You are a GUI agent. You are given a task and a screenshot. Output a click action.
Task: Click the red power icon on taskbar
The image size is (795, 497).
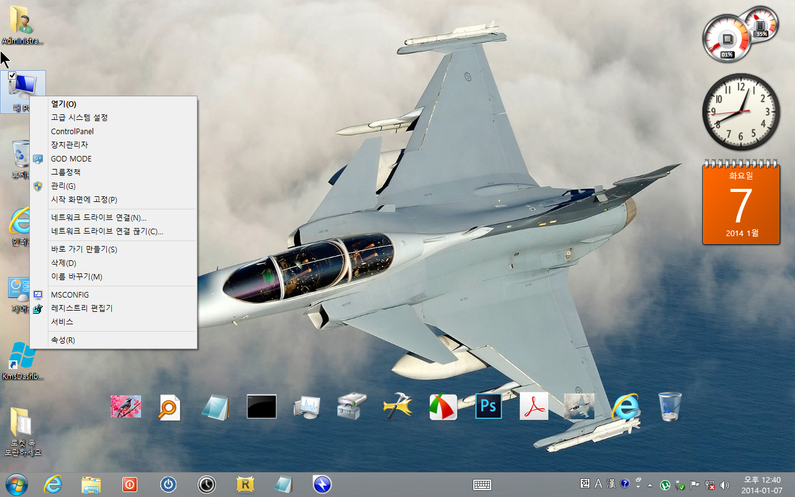point(129,484)
